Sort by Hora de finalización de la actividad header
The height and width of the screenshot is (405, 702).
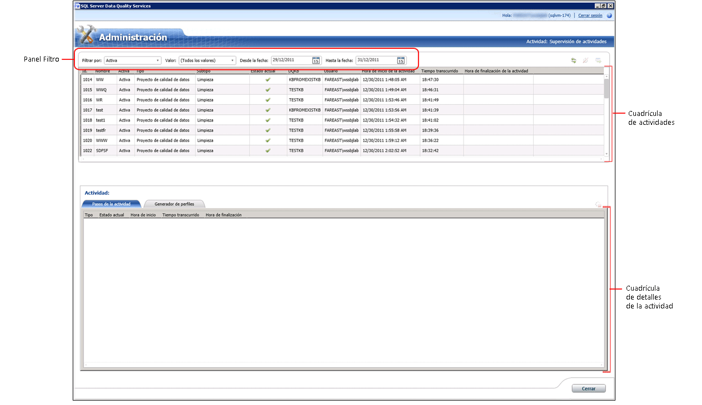496,71
